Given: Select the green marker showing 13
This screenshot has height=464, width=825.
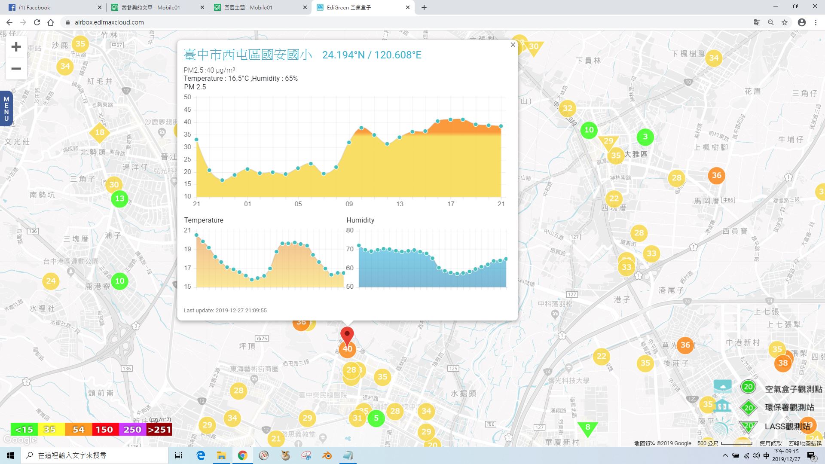Looking at the screenshot, I should [119, 198].
